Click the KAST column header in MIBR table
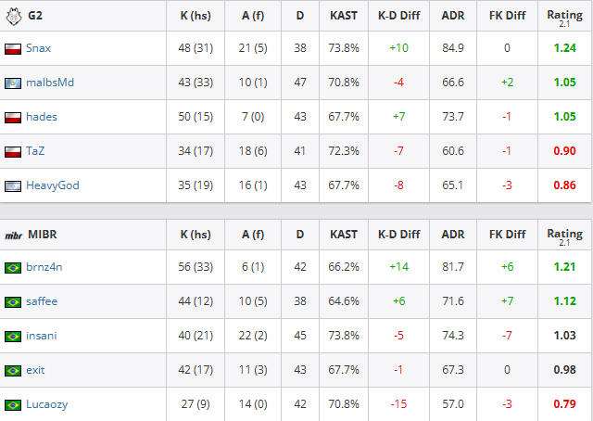 [x=344, y=235]
